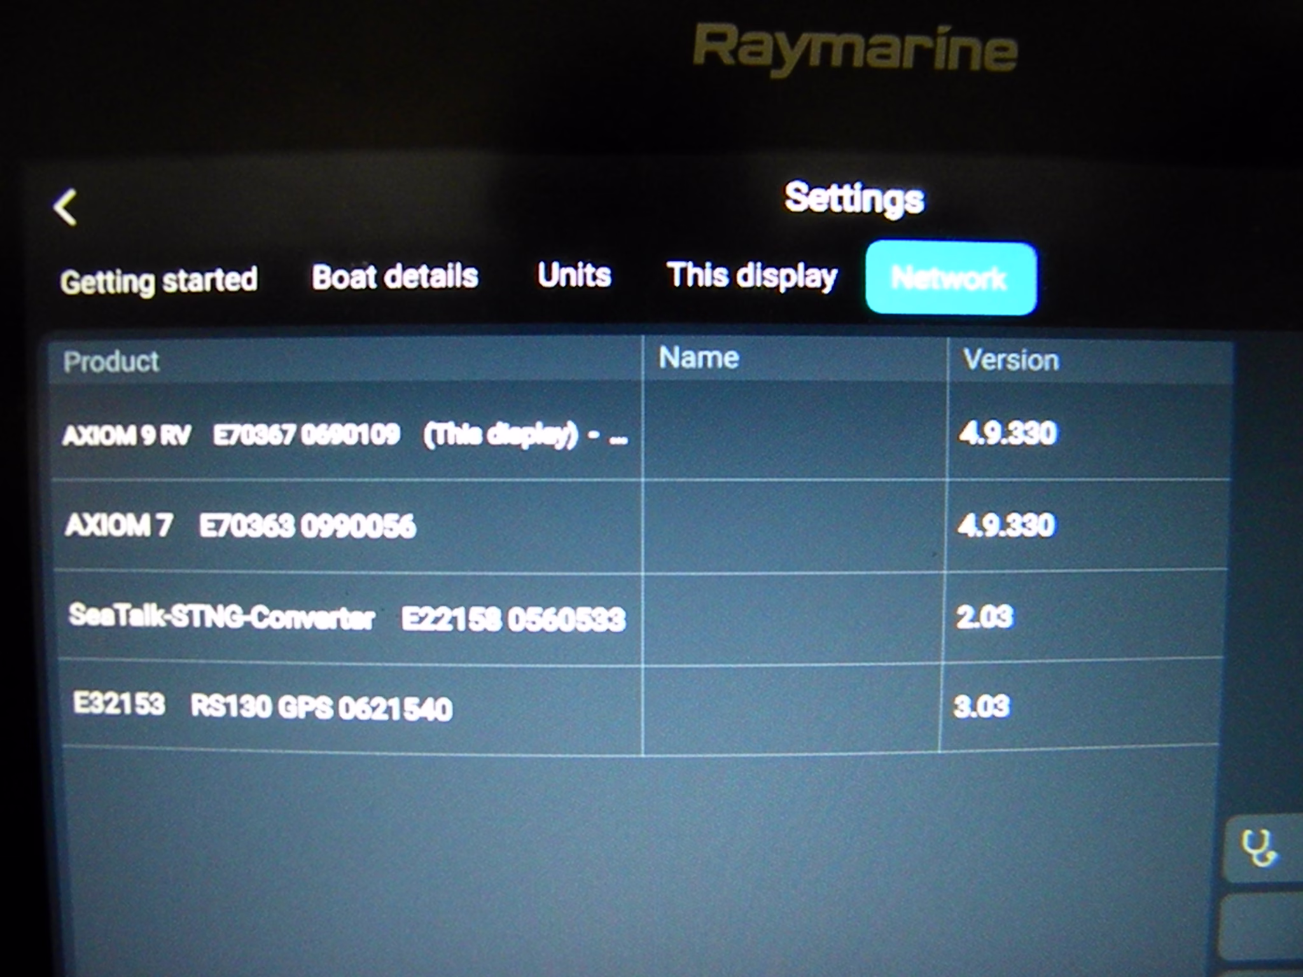This screenshot has height=977, width=1303.
Task: Select the E32153 RS130 GPS row
Action: 639,707
